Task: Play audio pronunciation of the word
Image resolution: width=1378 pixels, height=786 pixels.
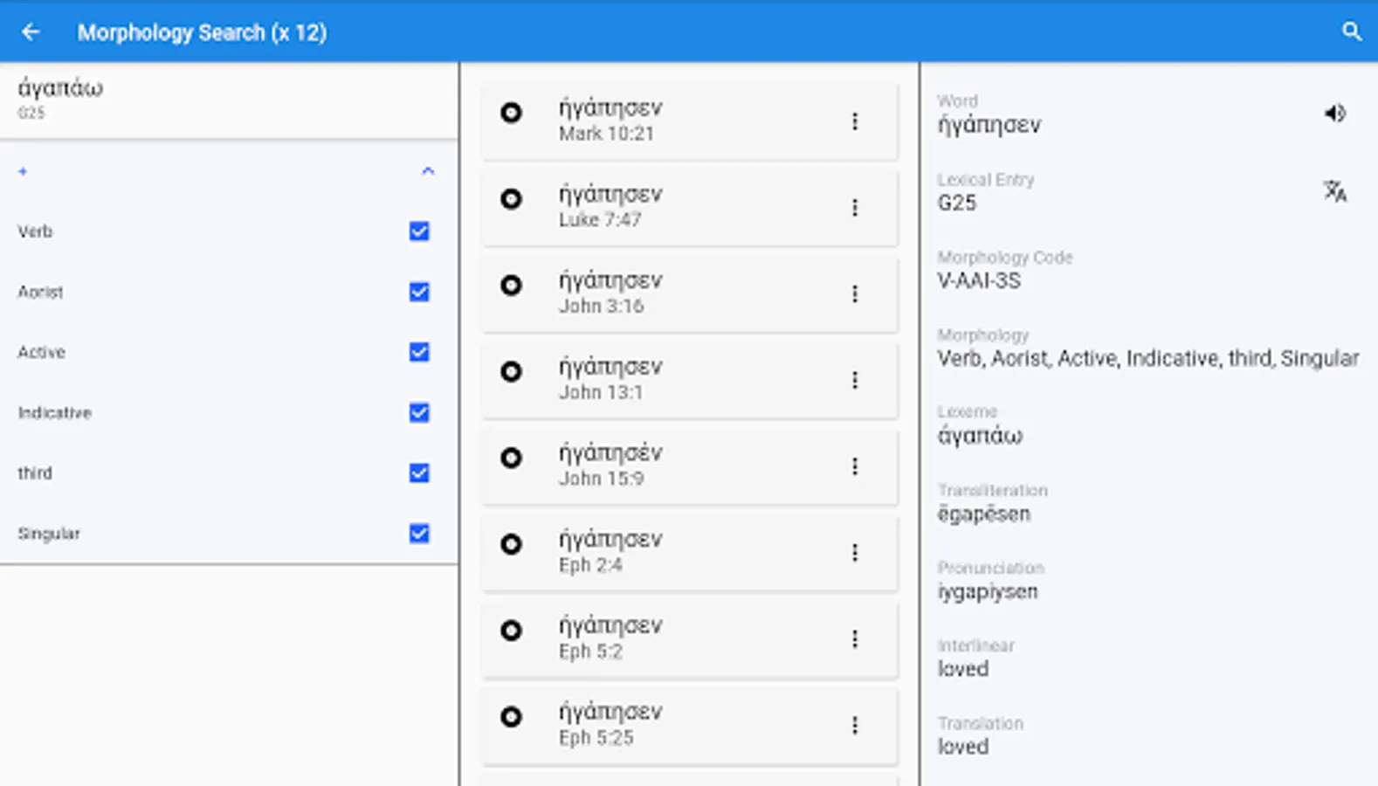Action: [x=1334, y=114]
